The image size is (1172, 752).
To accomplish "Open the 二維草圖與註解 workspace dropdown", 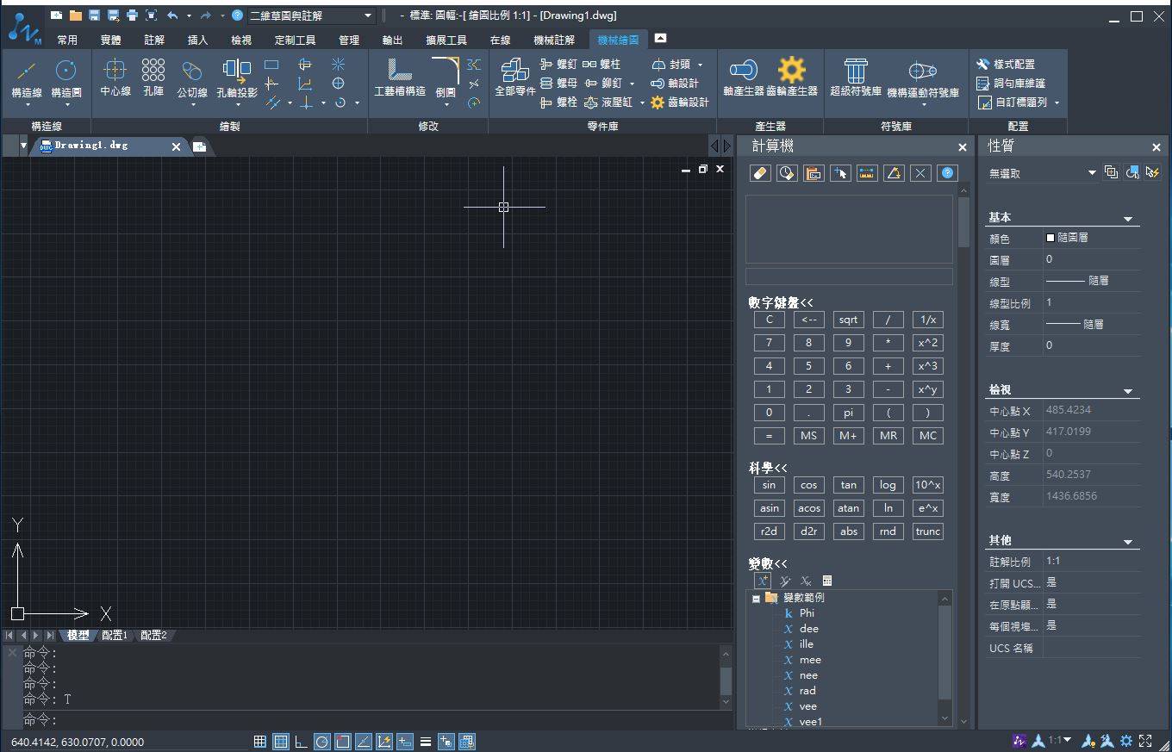I will [368, 16].
